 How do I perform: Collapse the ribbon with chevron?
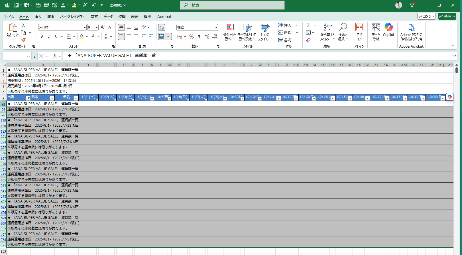[x=453, y=46]
